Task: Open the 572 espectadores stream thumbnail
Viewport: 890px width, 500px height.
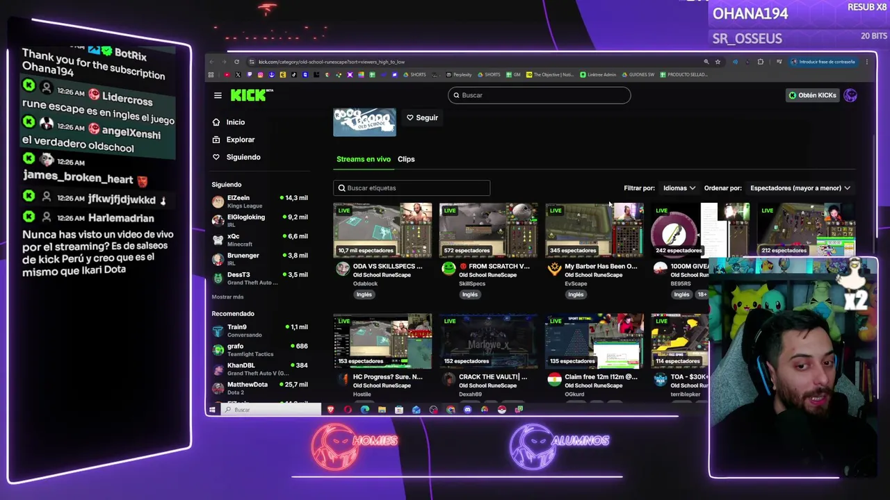Action: click(488, 230)
